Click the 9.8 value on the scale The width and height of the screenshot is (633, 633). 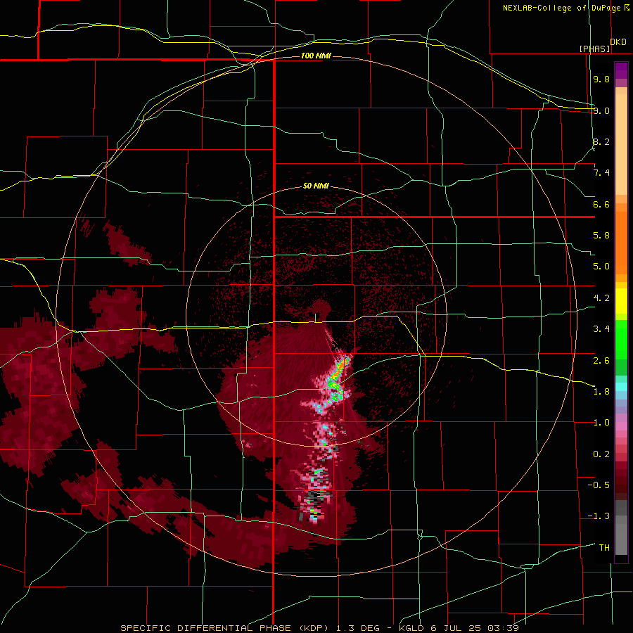[x=601, y=79]
